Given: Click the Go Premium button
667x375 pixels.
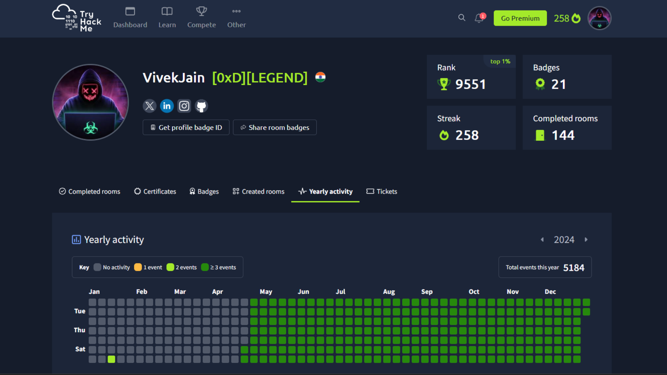Looking at the screenshot, I should (520, 18).
